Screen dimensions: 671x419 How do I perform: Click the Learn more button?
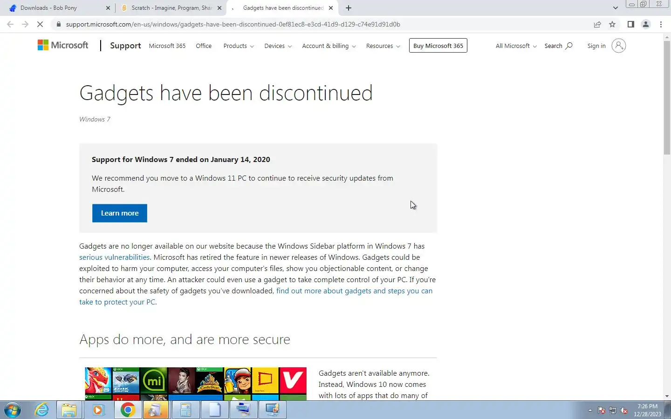[x=120, y=213]
